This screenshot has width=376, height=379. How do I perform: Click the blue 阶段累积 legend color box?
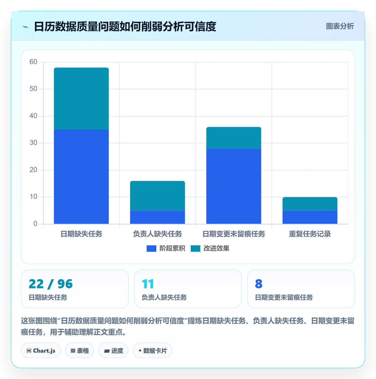tap(151, 249)
